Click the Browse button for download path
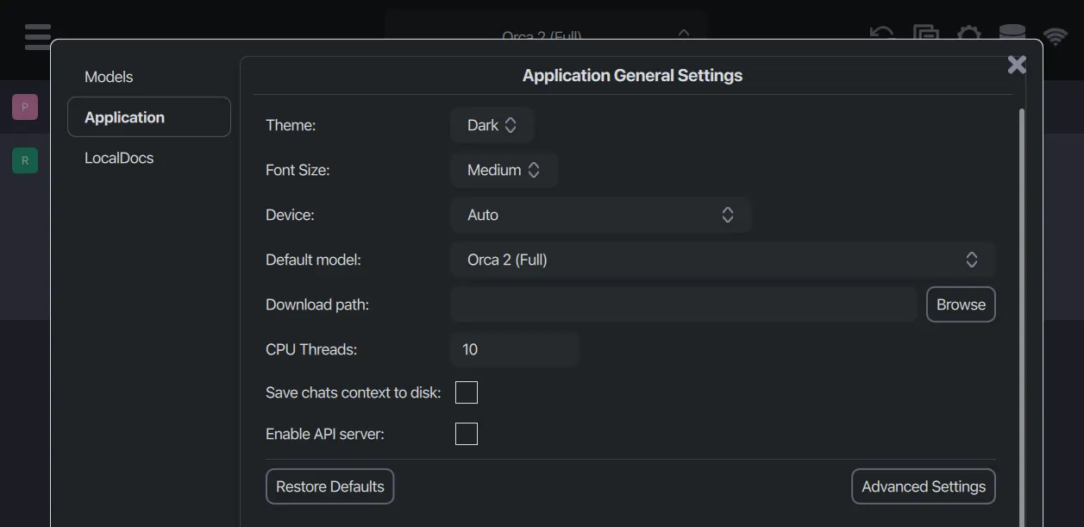The height and width of the screenshot is (527, 1084). pos(961,304)
